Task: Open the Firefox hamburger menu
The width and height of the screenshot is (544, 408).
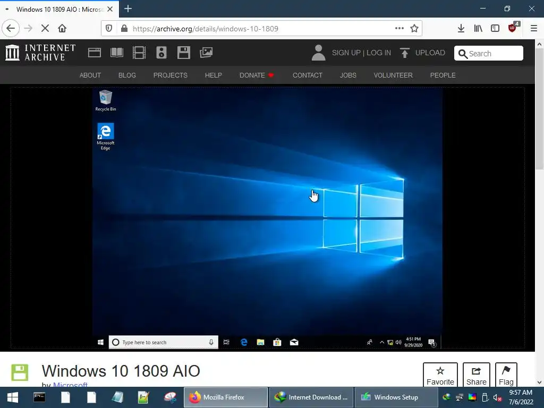Action: (x=534, y=29)
